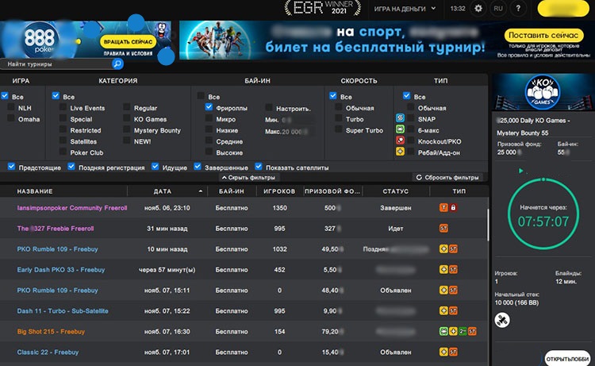Screen dimensions: 595x366
Task: Toggle the NLH game checkbox
Action: coord(11,107)
